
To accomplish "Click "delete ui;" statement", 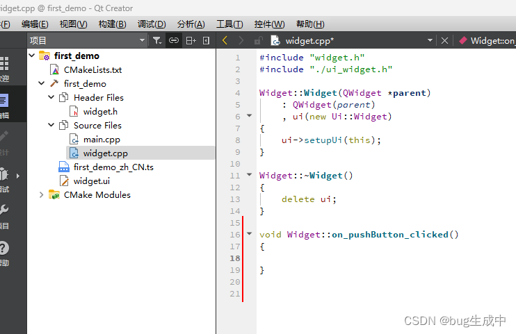I will 309,199.
